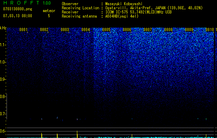Click the kHz axis unit label
Viewport: 217px width, 138px height.
click(3, 28)
